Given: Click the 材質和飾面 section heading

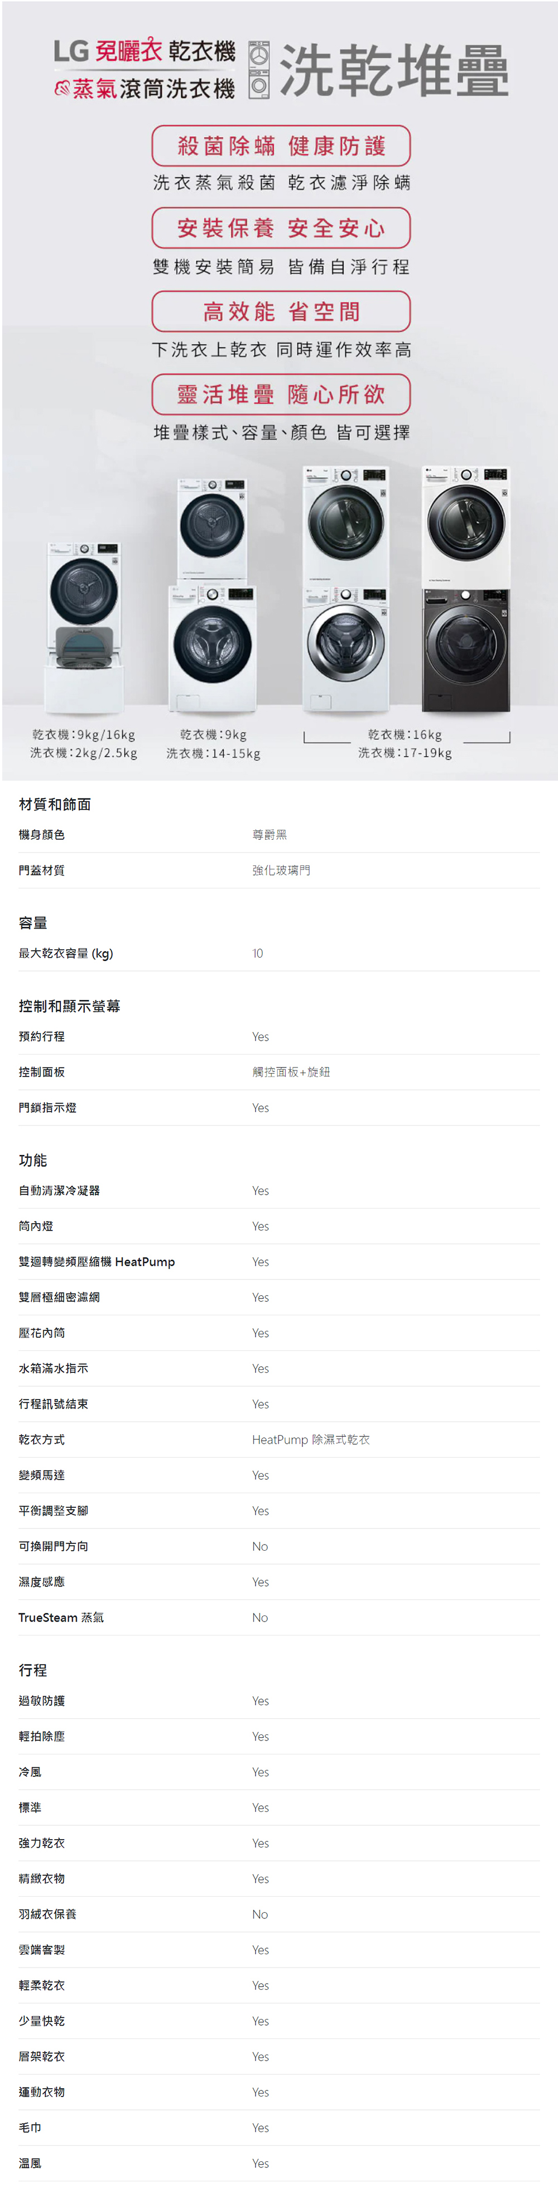Looking at the screenshot, I should [55, 804].
